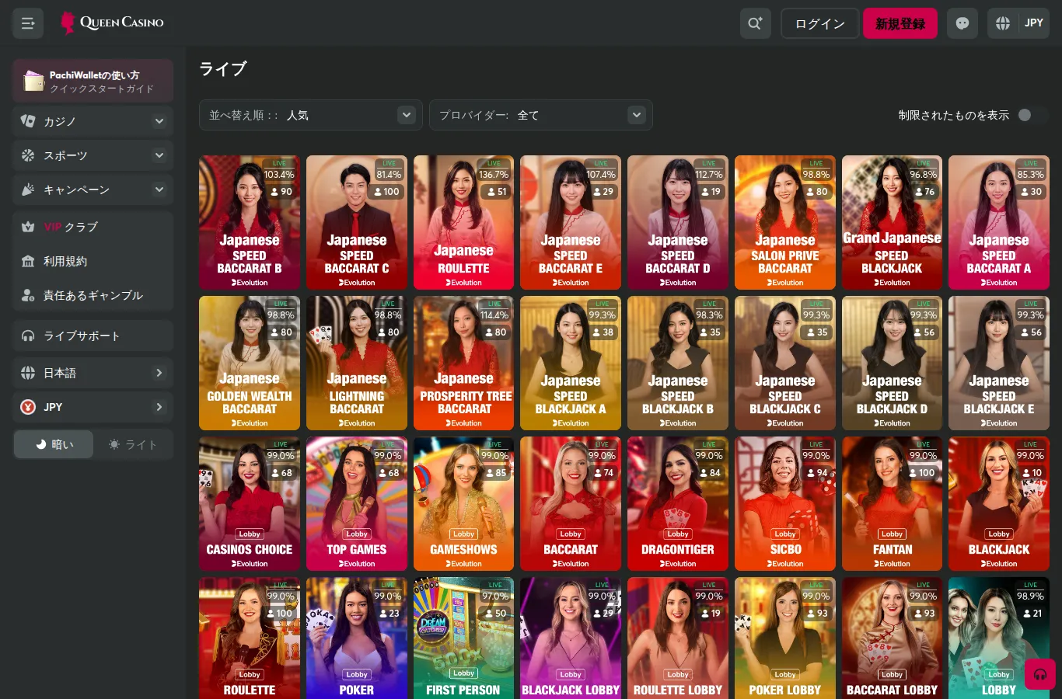Toggle 制限されたものを表示 switch
Screen dimensions: 1062x699
[1031, 115]
